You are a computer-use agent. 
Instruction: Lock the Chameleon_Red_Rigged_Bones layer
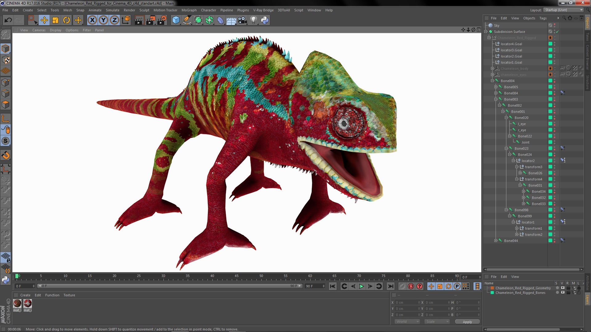pos(579,293)
